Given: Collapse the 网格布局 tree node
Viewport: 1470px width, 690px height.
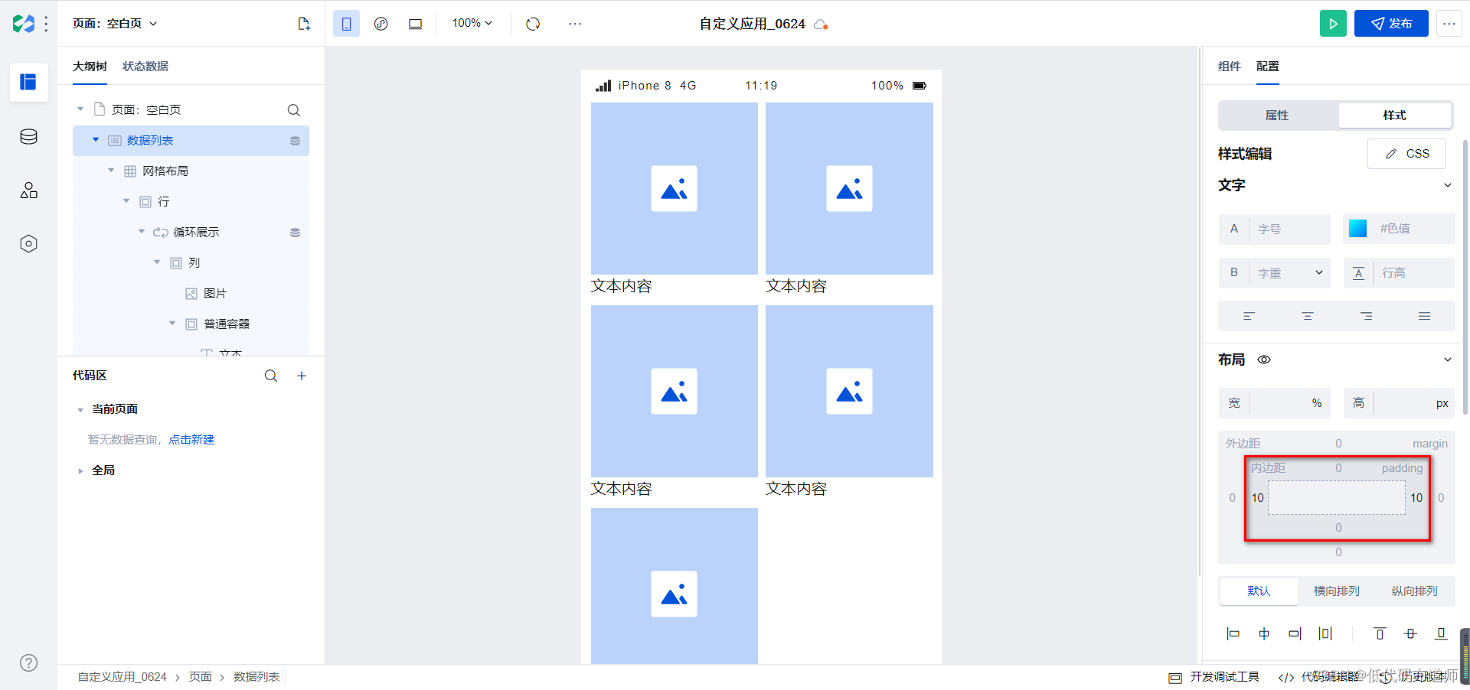Looking at the screenshot, I should 111,171.
